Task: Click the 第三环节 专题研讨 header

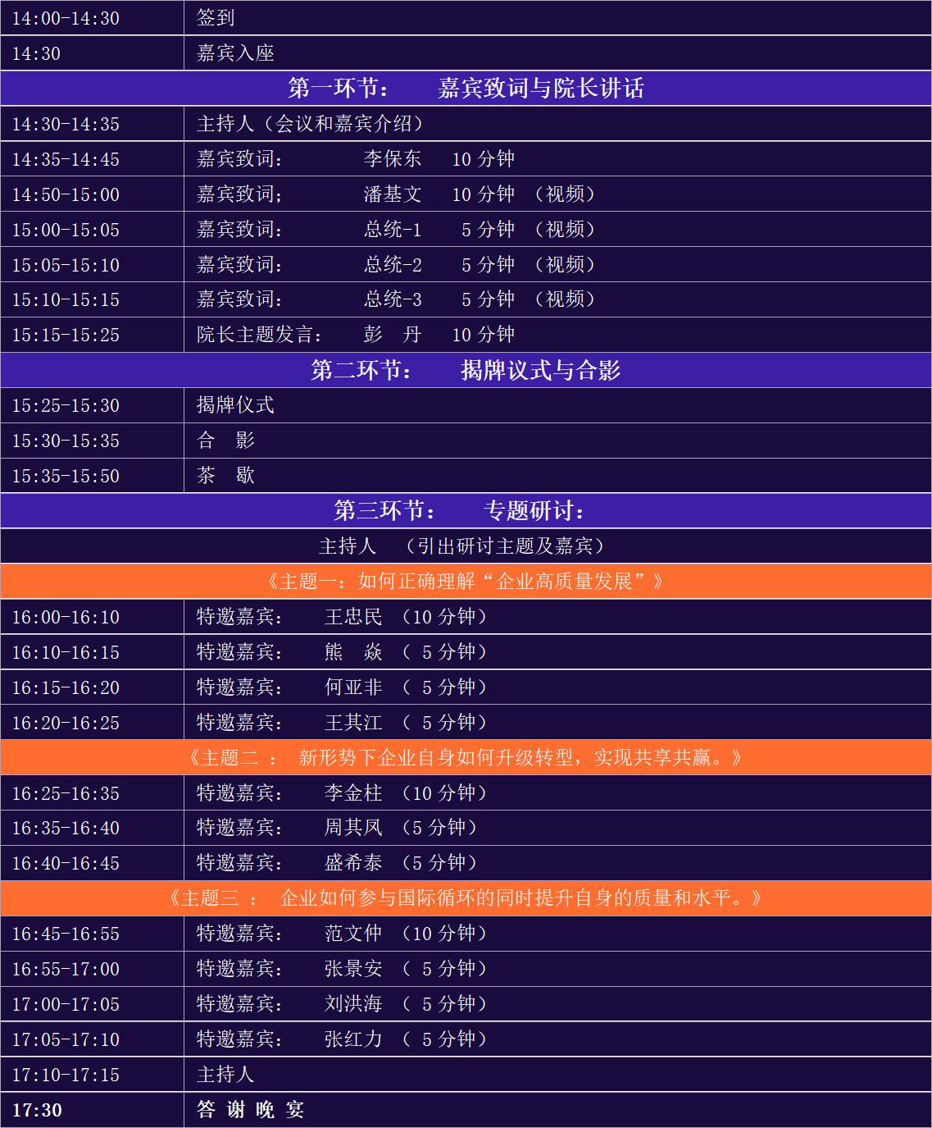Action: 466,511
